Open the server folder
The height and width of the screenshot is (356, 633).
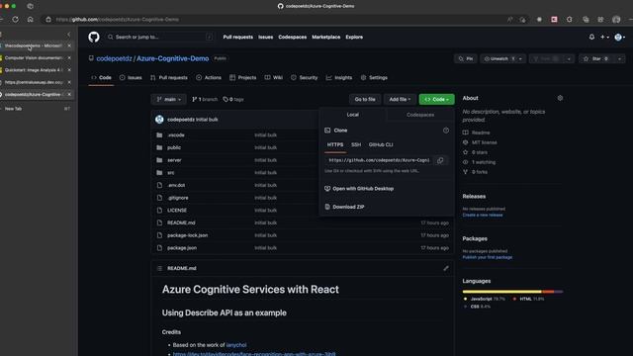pos(174,160)
